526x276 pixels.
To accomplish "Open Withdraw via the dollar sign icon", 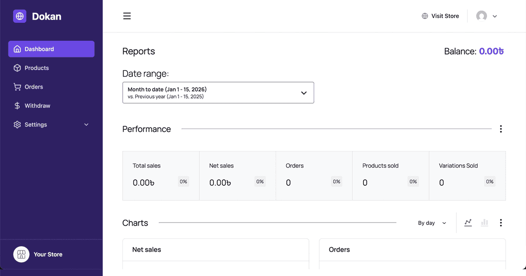I will 18,106.
